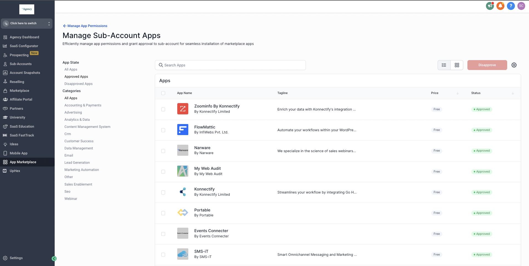Collapse the sidebar with green arrow
Viewport: 529px width, 266px height.
(54, 259)
